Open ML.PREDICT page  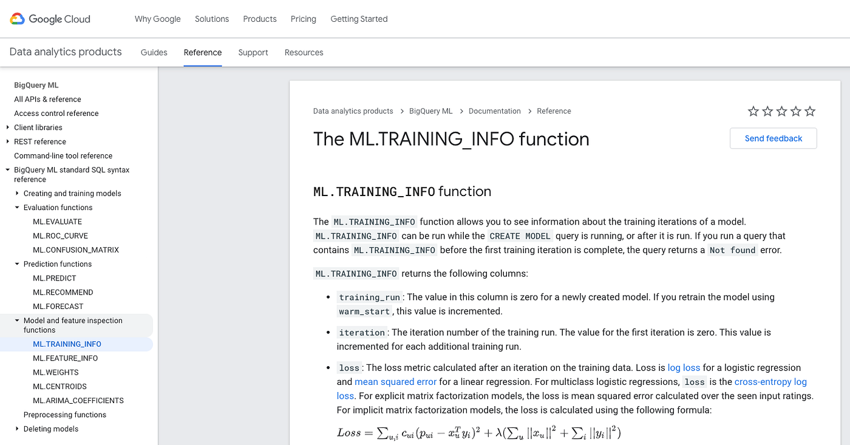click(x=55, y=279)
